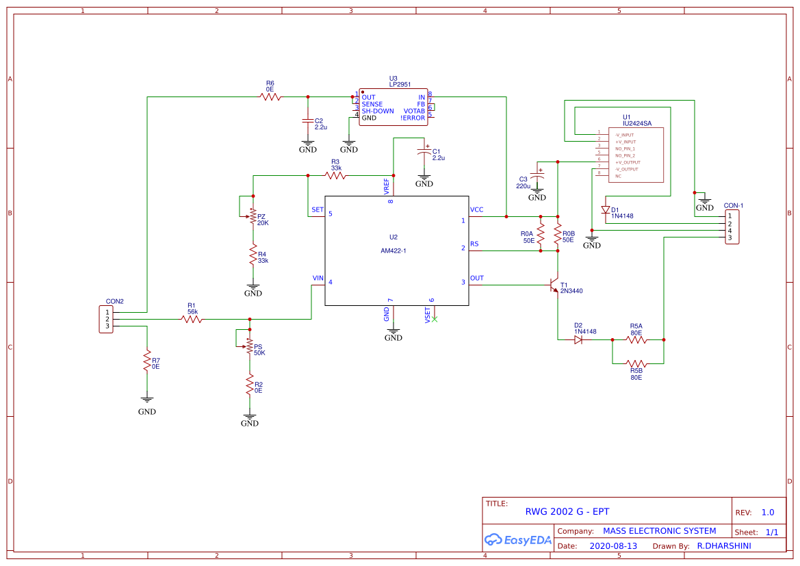Select the U1 IU2424SA converter block
Image resolution: width=800 pixels, height=566 pixels.
636,155
